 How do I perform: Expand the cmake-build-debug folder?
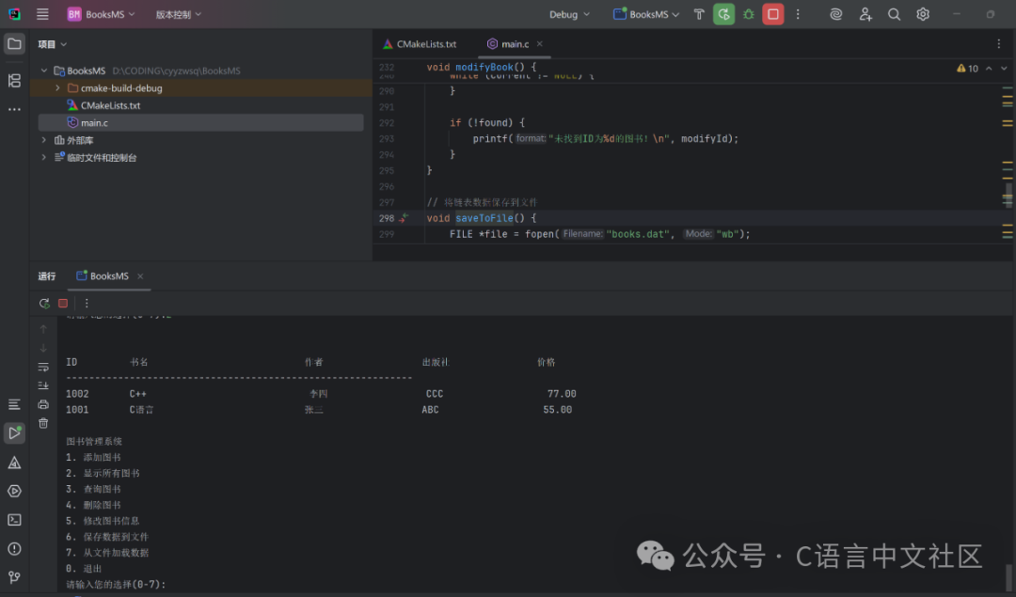(57, 88)
